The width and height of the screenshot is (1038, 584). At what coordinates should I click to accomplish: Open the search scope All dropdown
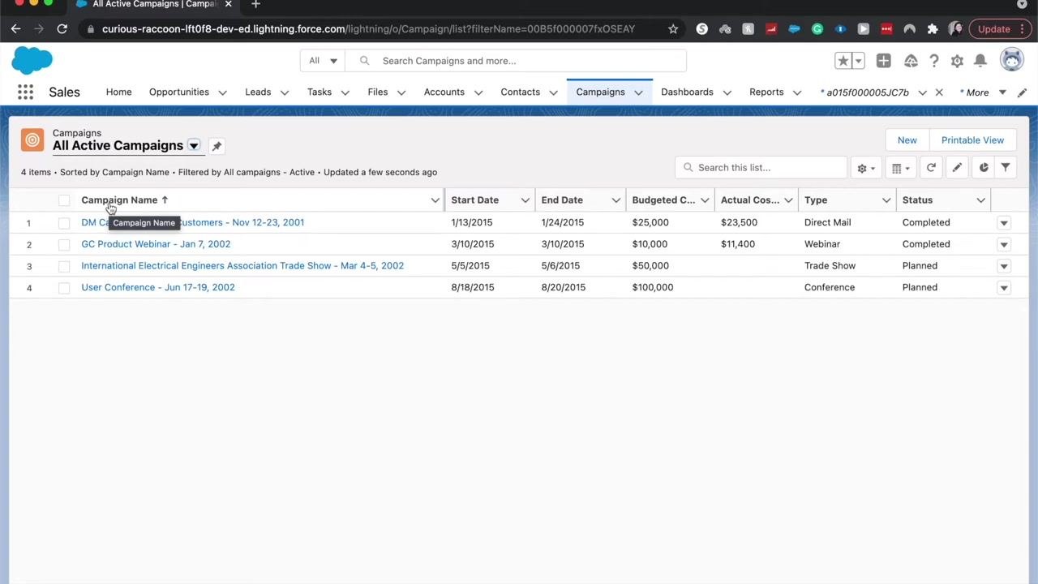point(322,61)
